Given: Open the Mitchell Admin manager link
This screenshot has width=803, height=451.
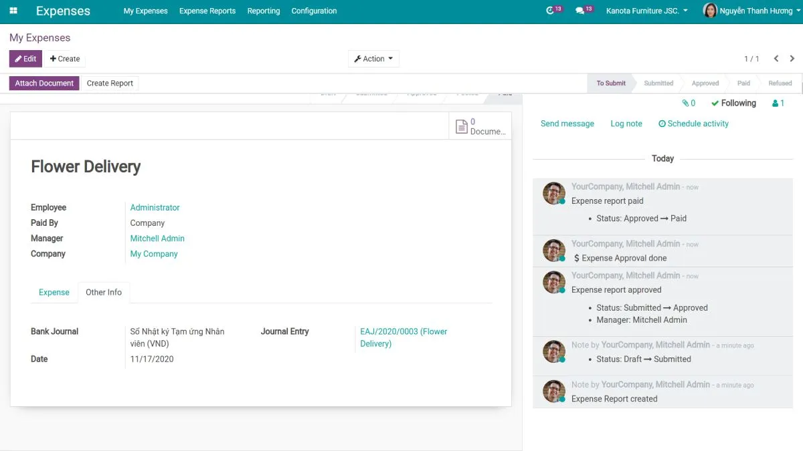Looking at the screenshot, I should click(x=157, y=238).
